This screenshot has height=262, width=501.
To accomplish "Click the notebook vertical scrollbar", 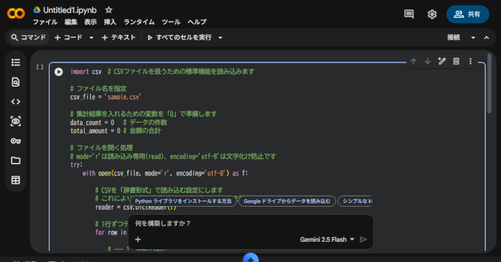I will [490, 83].
